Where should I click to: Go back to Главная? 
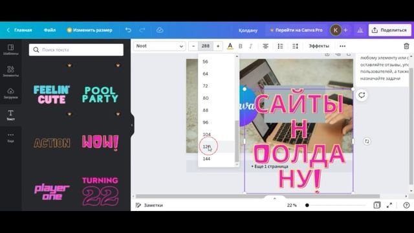(19, 30)
